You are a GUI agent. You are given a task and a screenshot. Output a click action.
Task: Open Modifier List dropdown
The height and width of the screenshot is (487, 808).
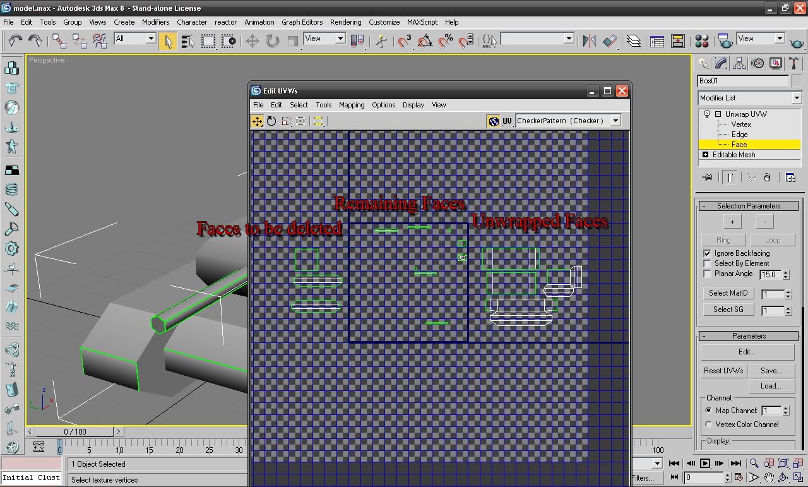point(749,98)
